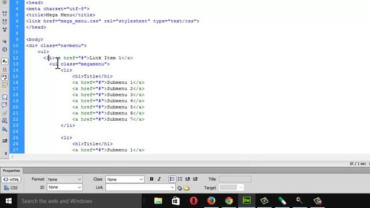Click the Wrap Tag icon
Screen dimensions: 370x208
(x=5, y=113)
